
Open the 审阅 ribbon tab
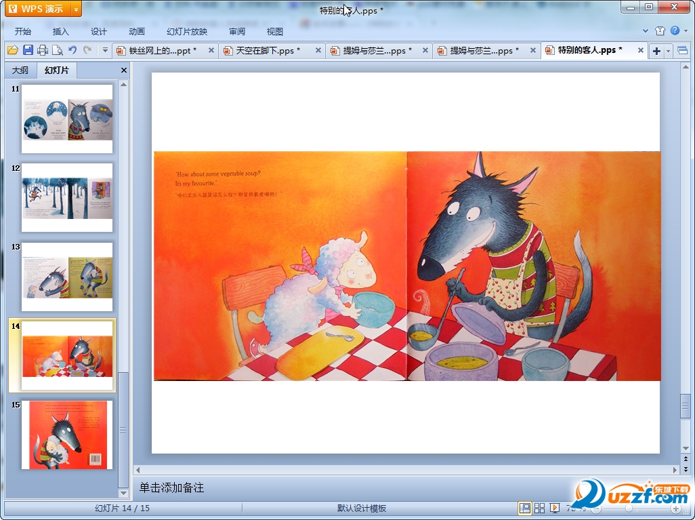point(236,31)
